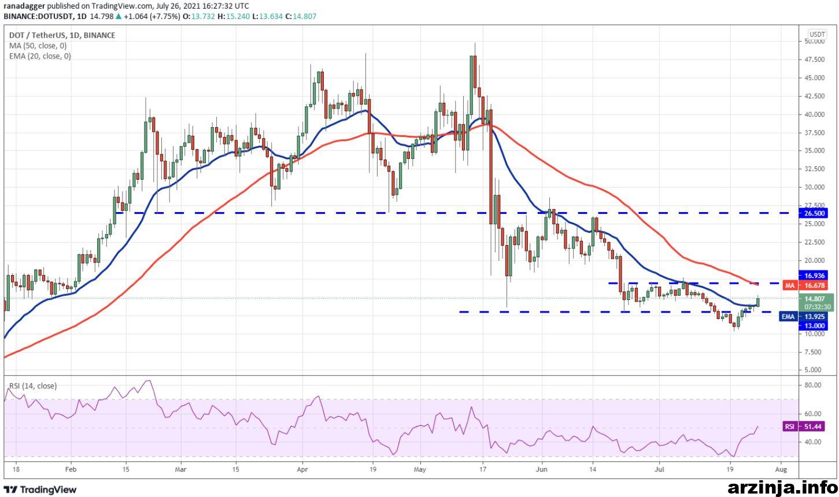Click the Jun label on time axis
The height and width of the screenshot is (497, 839).
tap(542, 469)
